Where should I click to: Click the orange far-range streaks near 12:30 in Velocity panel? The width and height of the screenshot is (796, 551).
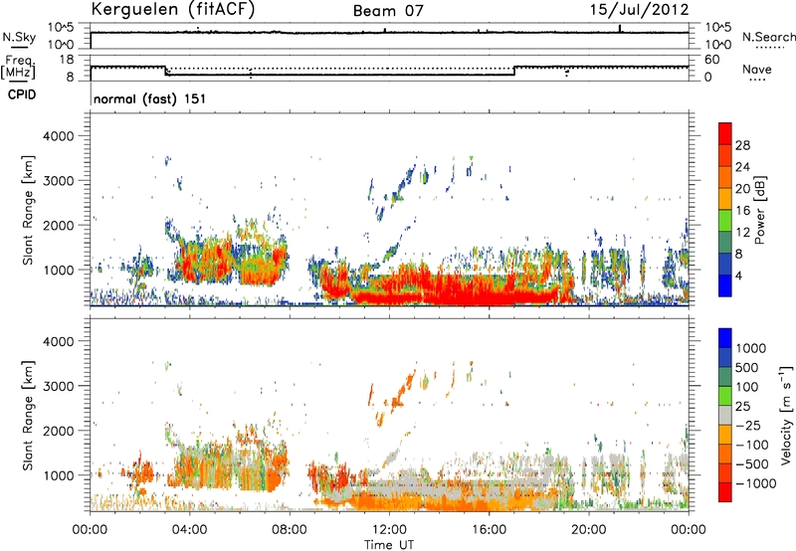[x=401, y=388]
